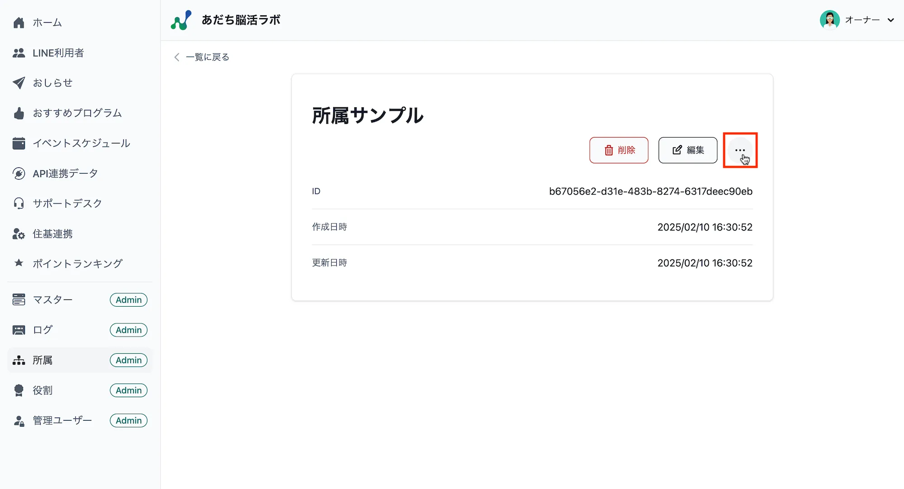Select the ホーム icon in the sidebar

[x=19, y=22]
